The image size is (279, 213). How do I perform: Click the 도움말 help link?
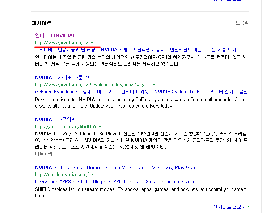coord(242,23)
